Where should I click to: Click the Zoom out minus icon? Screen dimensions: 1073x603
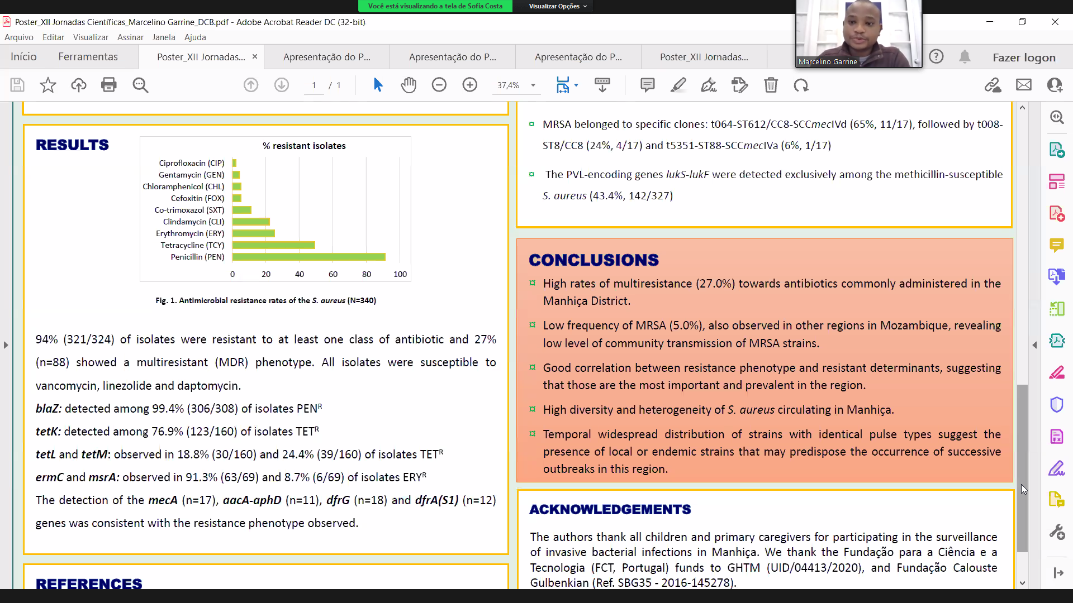[x=439, y=85]
